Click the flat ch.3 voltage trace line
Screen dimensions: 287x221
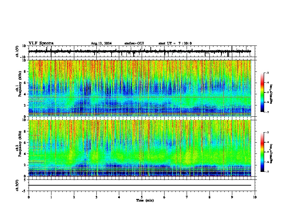coord(140,185)
